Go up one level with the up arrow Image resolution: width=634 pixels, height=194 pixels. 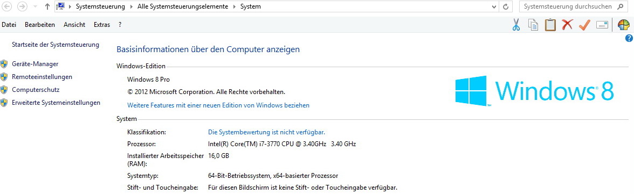click(47, 6)
